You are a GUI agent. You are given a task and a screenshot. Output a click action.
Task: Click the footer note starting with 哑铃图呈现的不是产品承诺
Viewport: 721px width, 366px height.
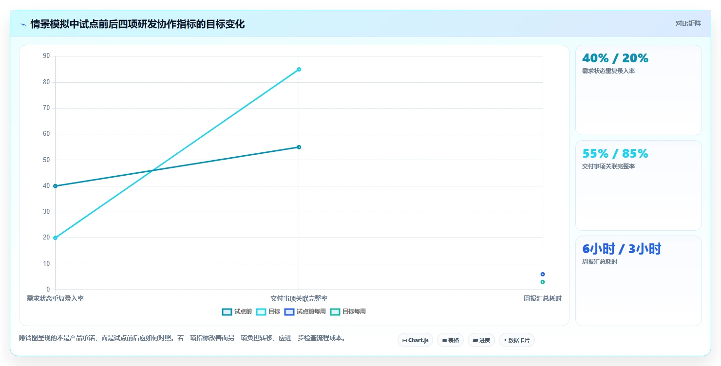point(182,338)
